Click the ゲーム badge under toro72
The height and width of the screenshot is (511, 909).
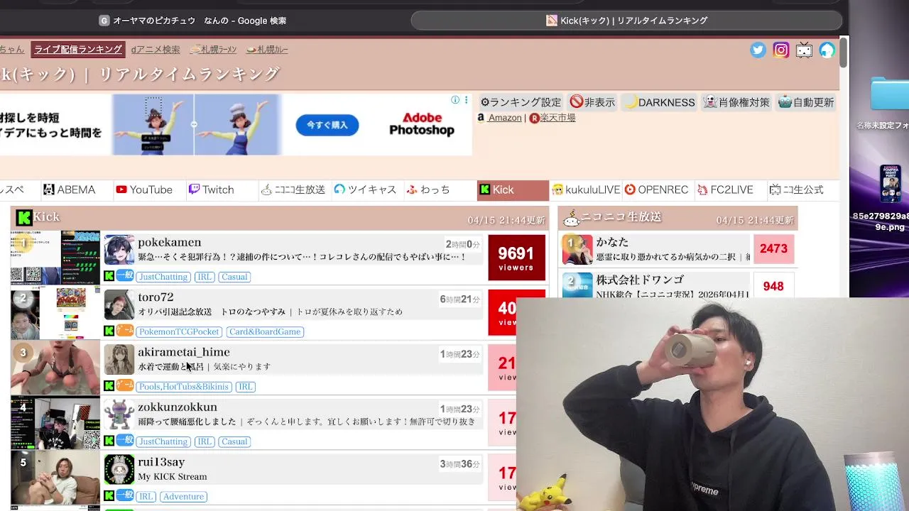click(x=125, y=331)
